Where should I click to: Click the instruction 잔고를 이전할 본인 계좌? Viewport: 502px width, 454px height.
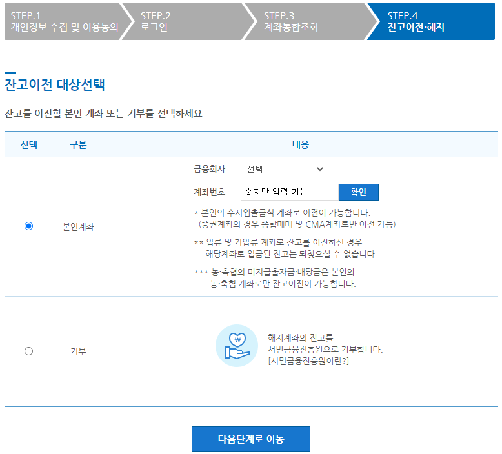click(x=103, y=113)
